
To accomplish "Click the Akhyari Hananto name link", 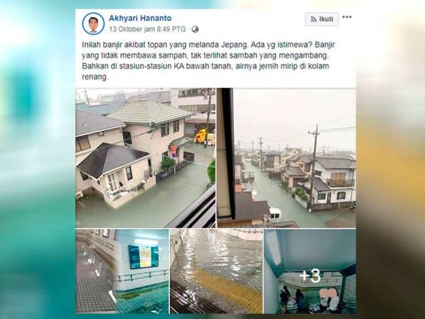I will 140,18.
